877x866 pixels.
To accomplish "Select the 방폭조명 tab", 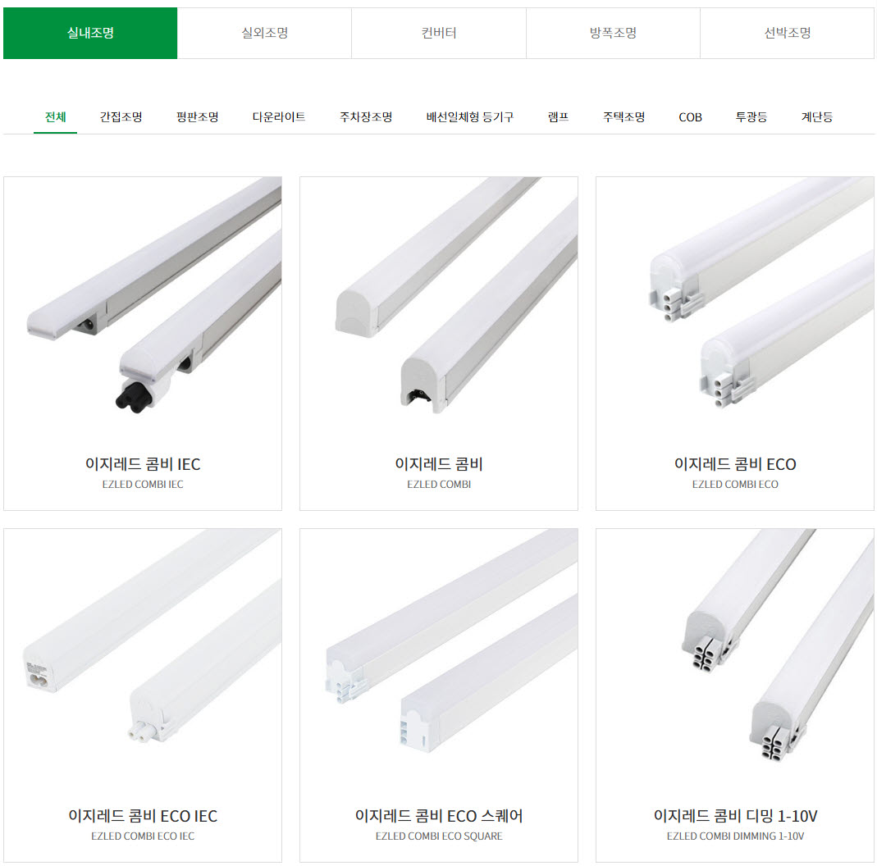I will pyautogui.click(x=613, y=33).
